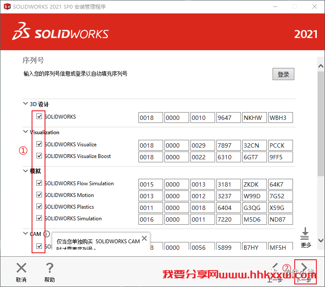Click Visualize Boost field 0022
The image size is (325, 287).
point(203,157)
